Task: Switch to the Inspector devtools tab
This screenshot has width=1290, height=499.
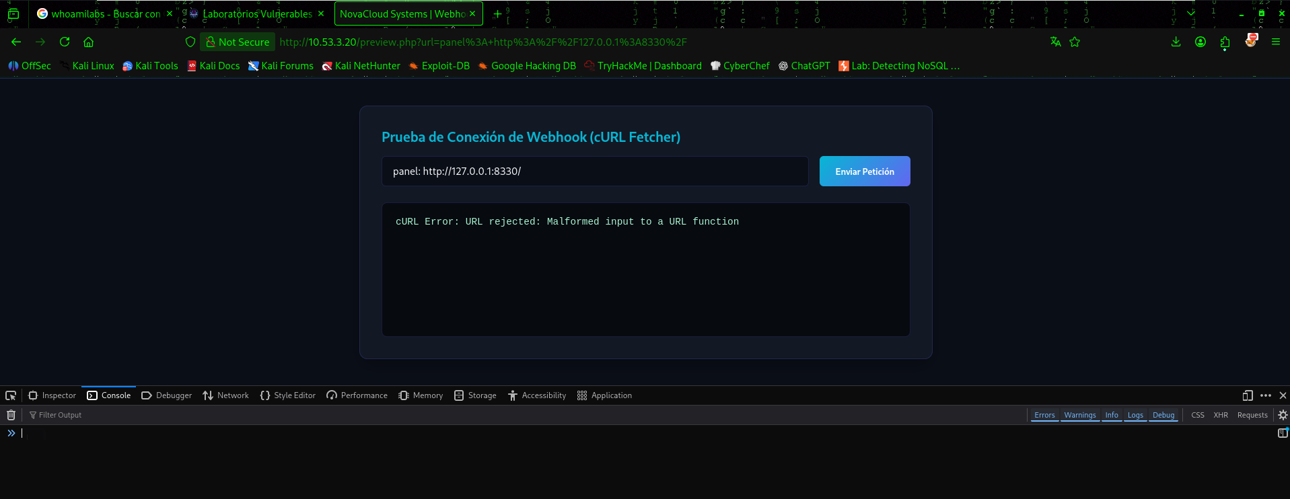Action: pyautogui.click(x=52, y=395)
